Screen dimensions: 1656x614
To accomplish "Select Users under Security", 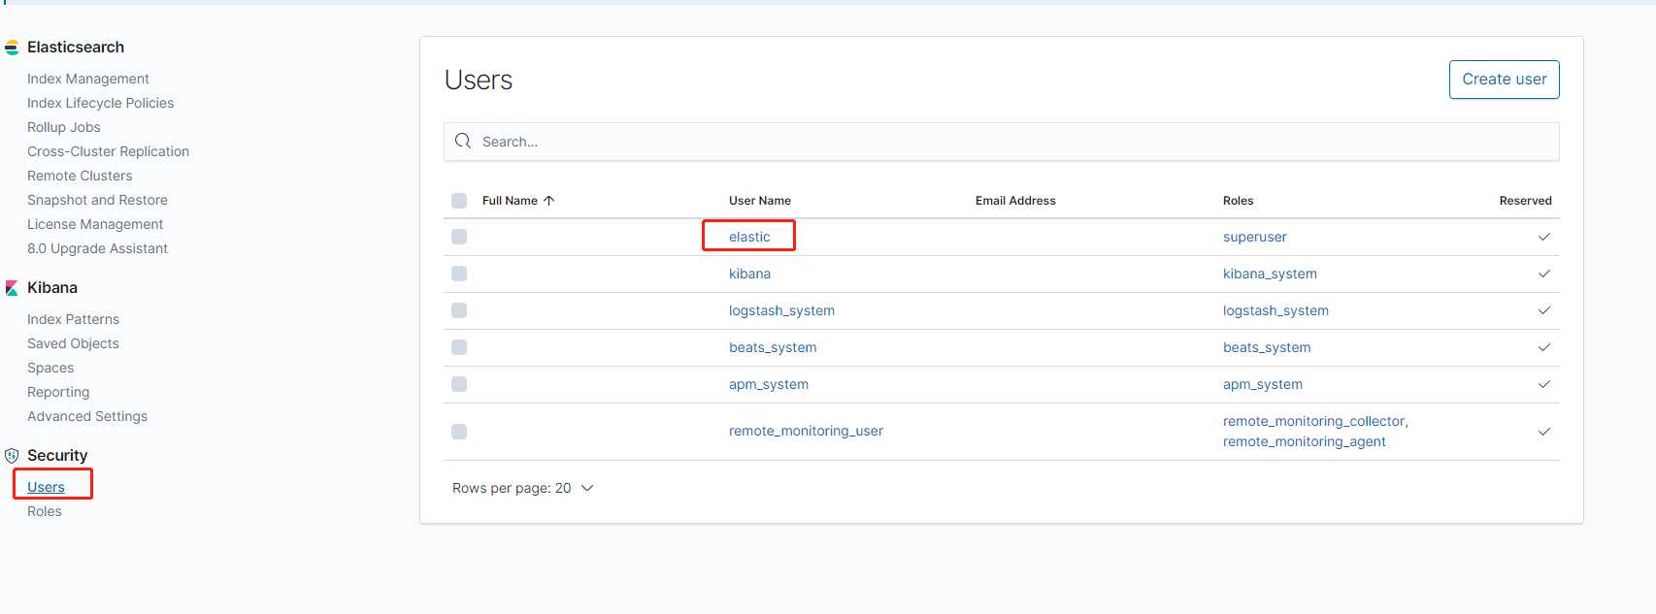I will tap(46, 487).
